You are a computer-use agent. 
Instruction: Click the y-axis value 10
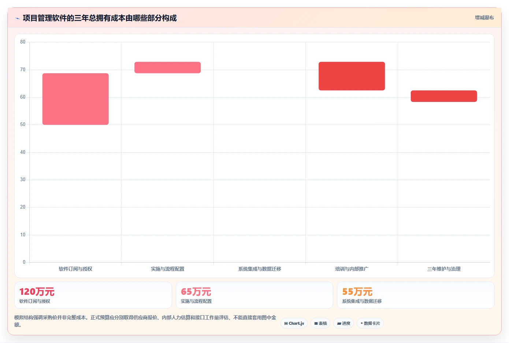(23, 235)
